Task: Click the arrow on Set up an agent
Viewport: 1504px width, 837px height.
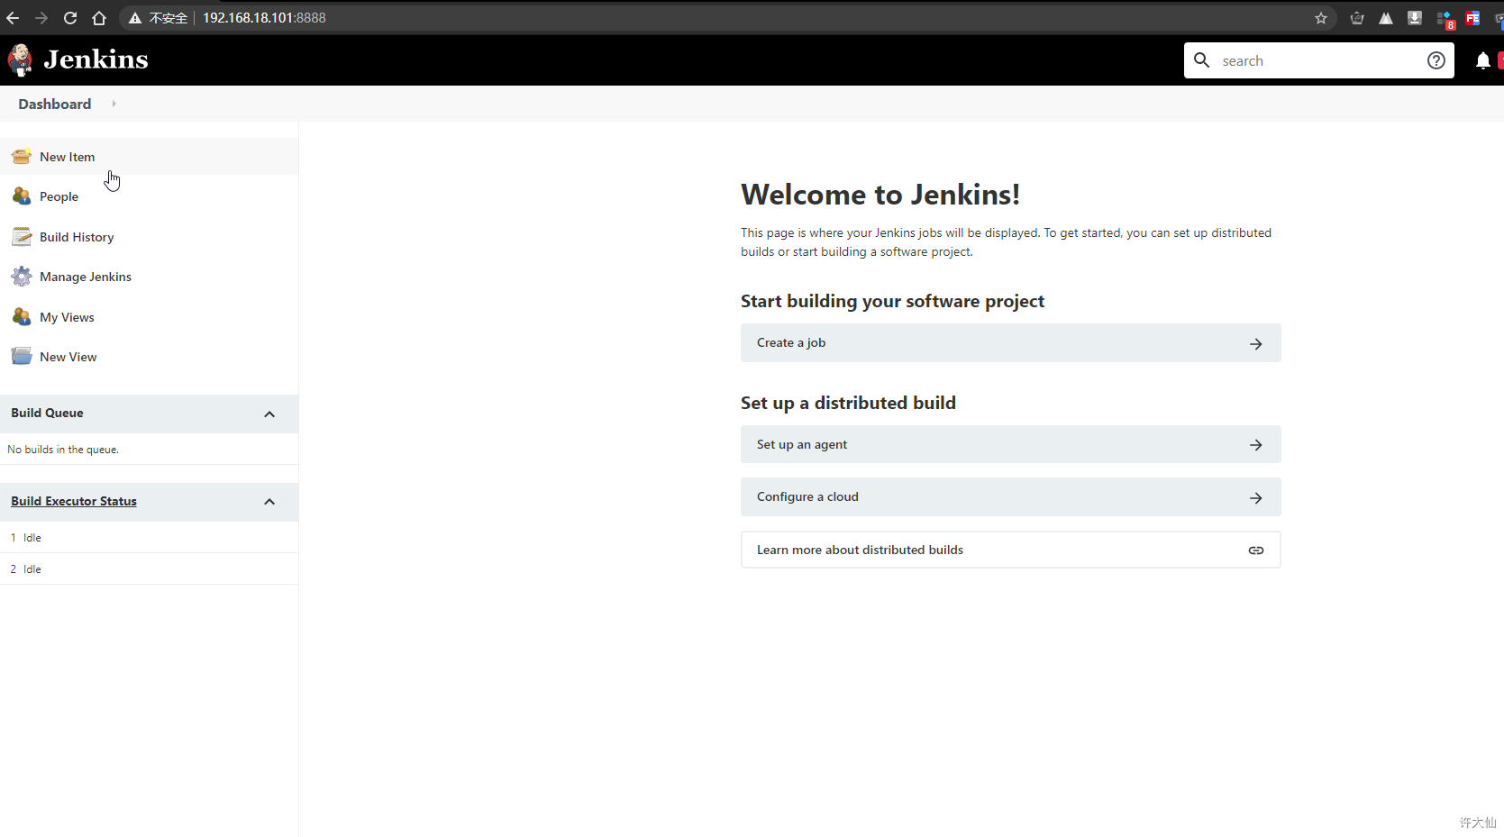Action: pyautogui.click(x=1256, y=445)
